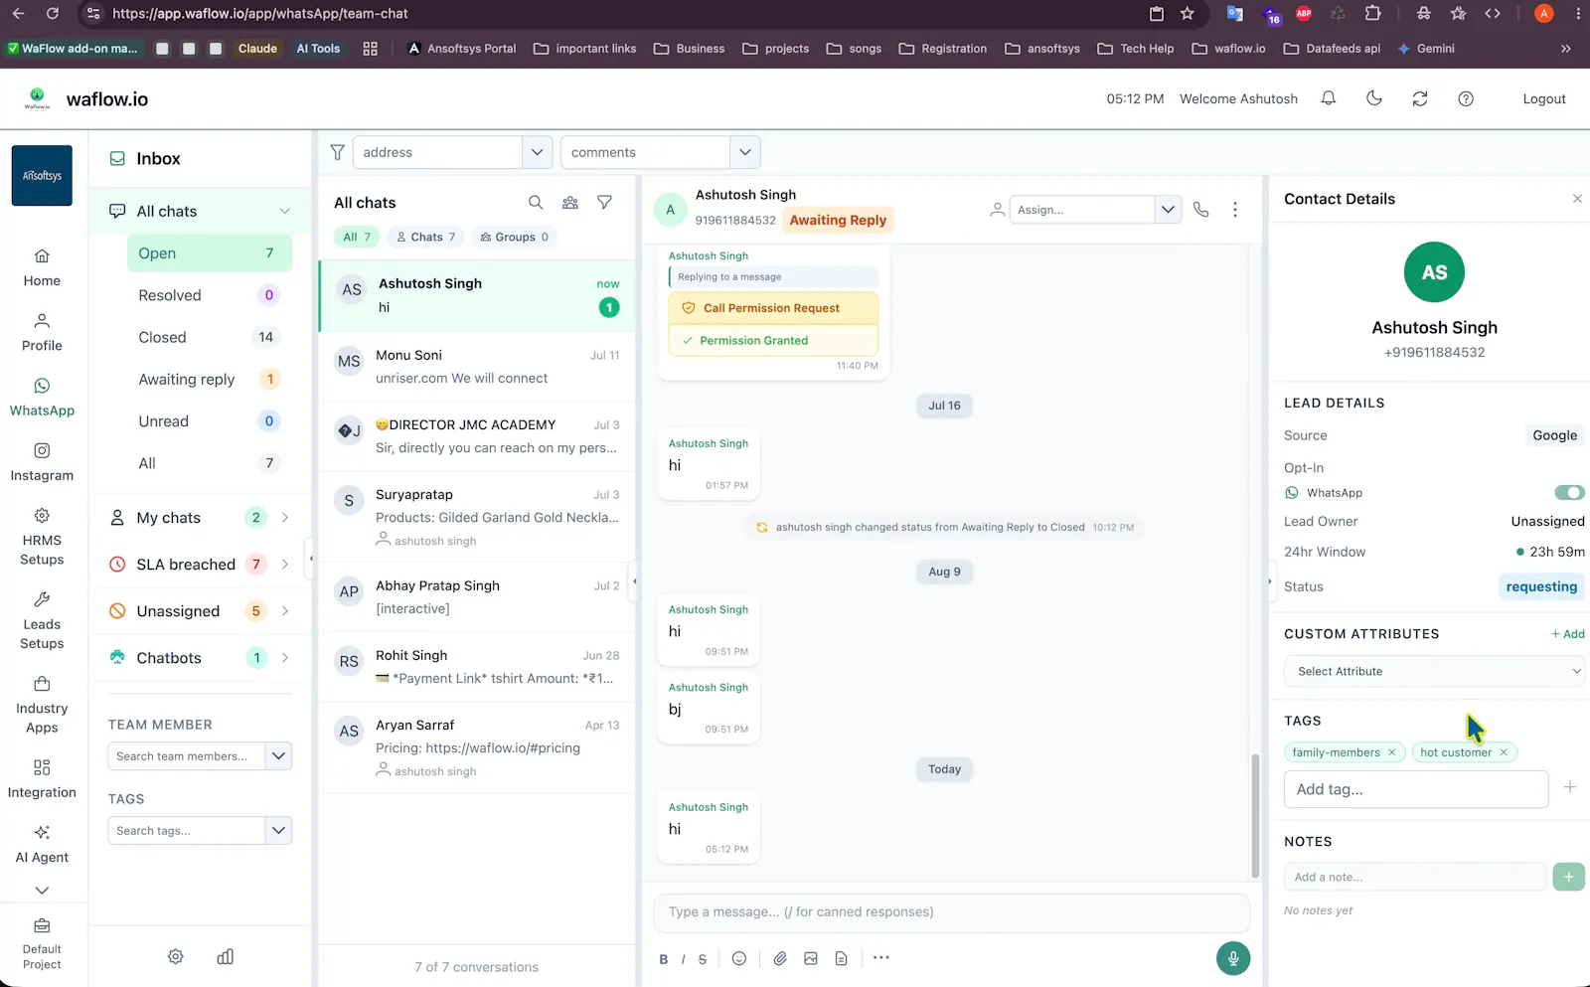Image resolution: width=1590 pixels, height=987 pixels.
Task: Open the Profile sidebar icon
Action: pos(42,333)
